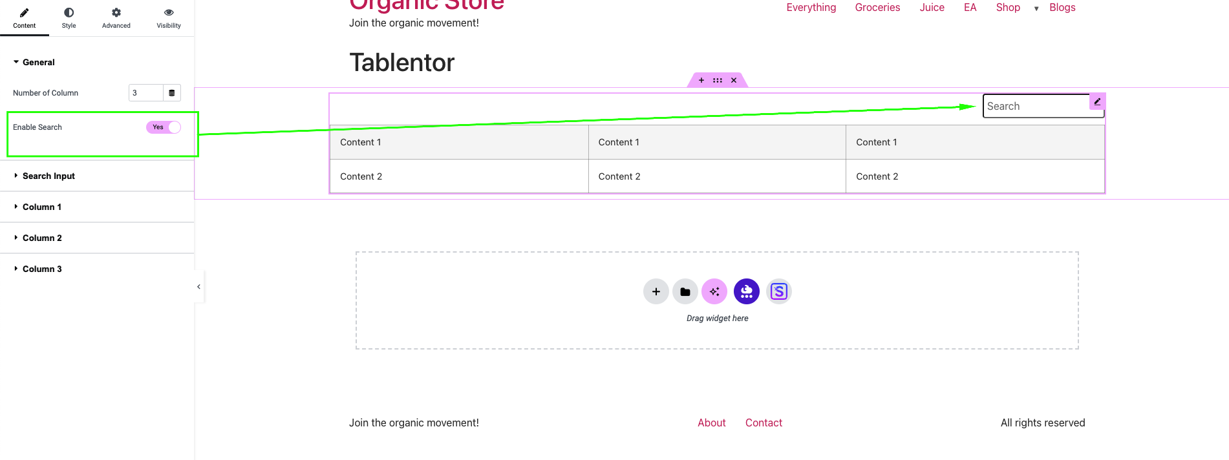
Task: Toggle the Enable Search switch off
Action: click(164, 127)
